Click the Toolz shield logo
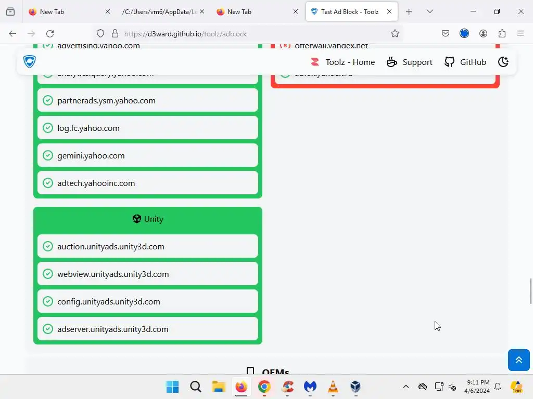This screenshot has height=399, width=533. (x=30, y=61)
